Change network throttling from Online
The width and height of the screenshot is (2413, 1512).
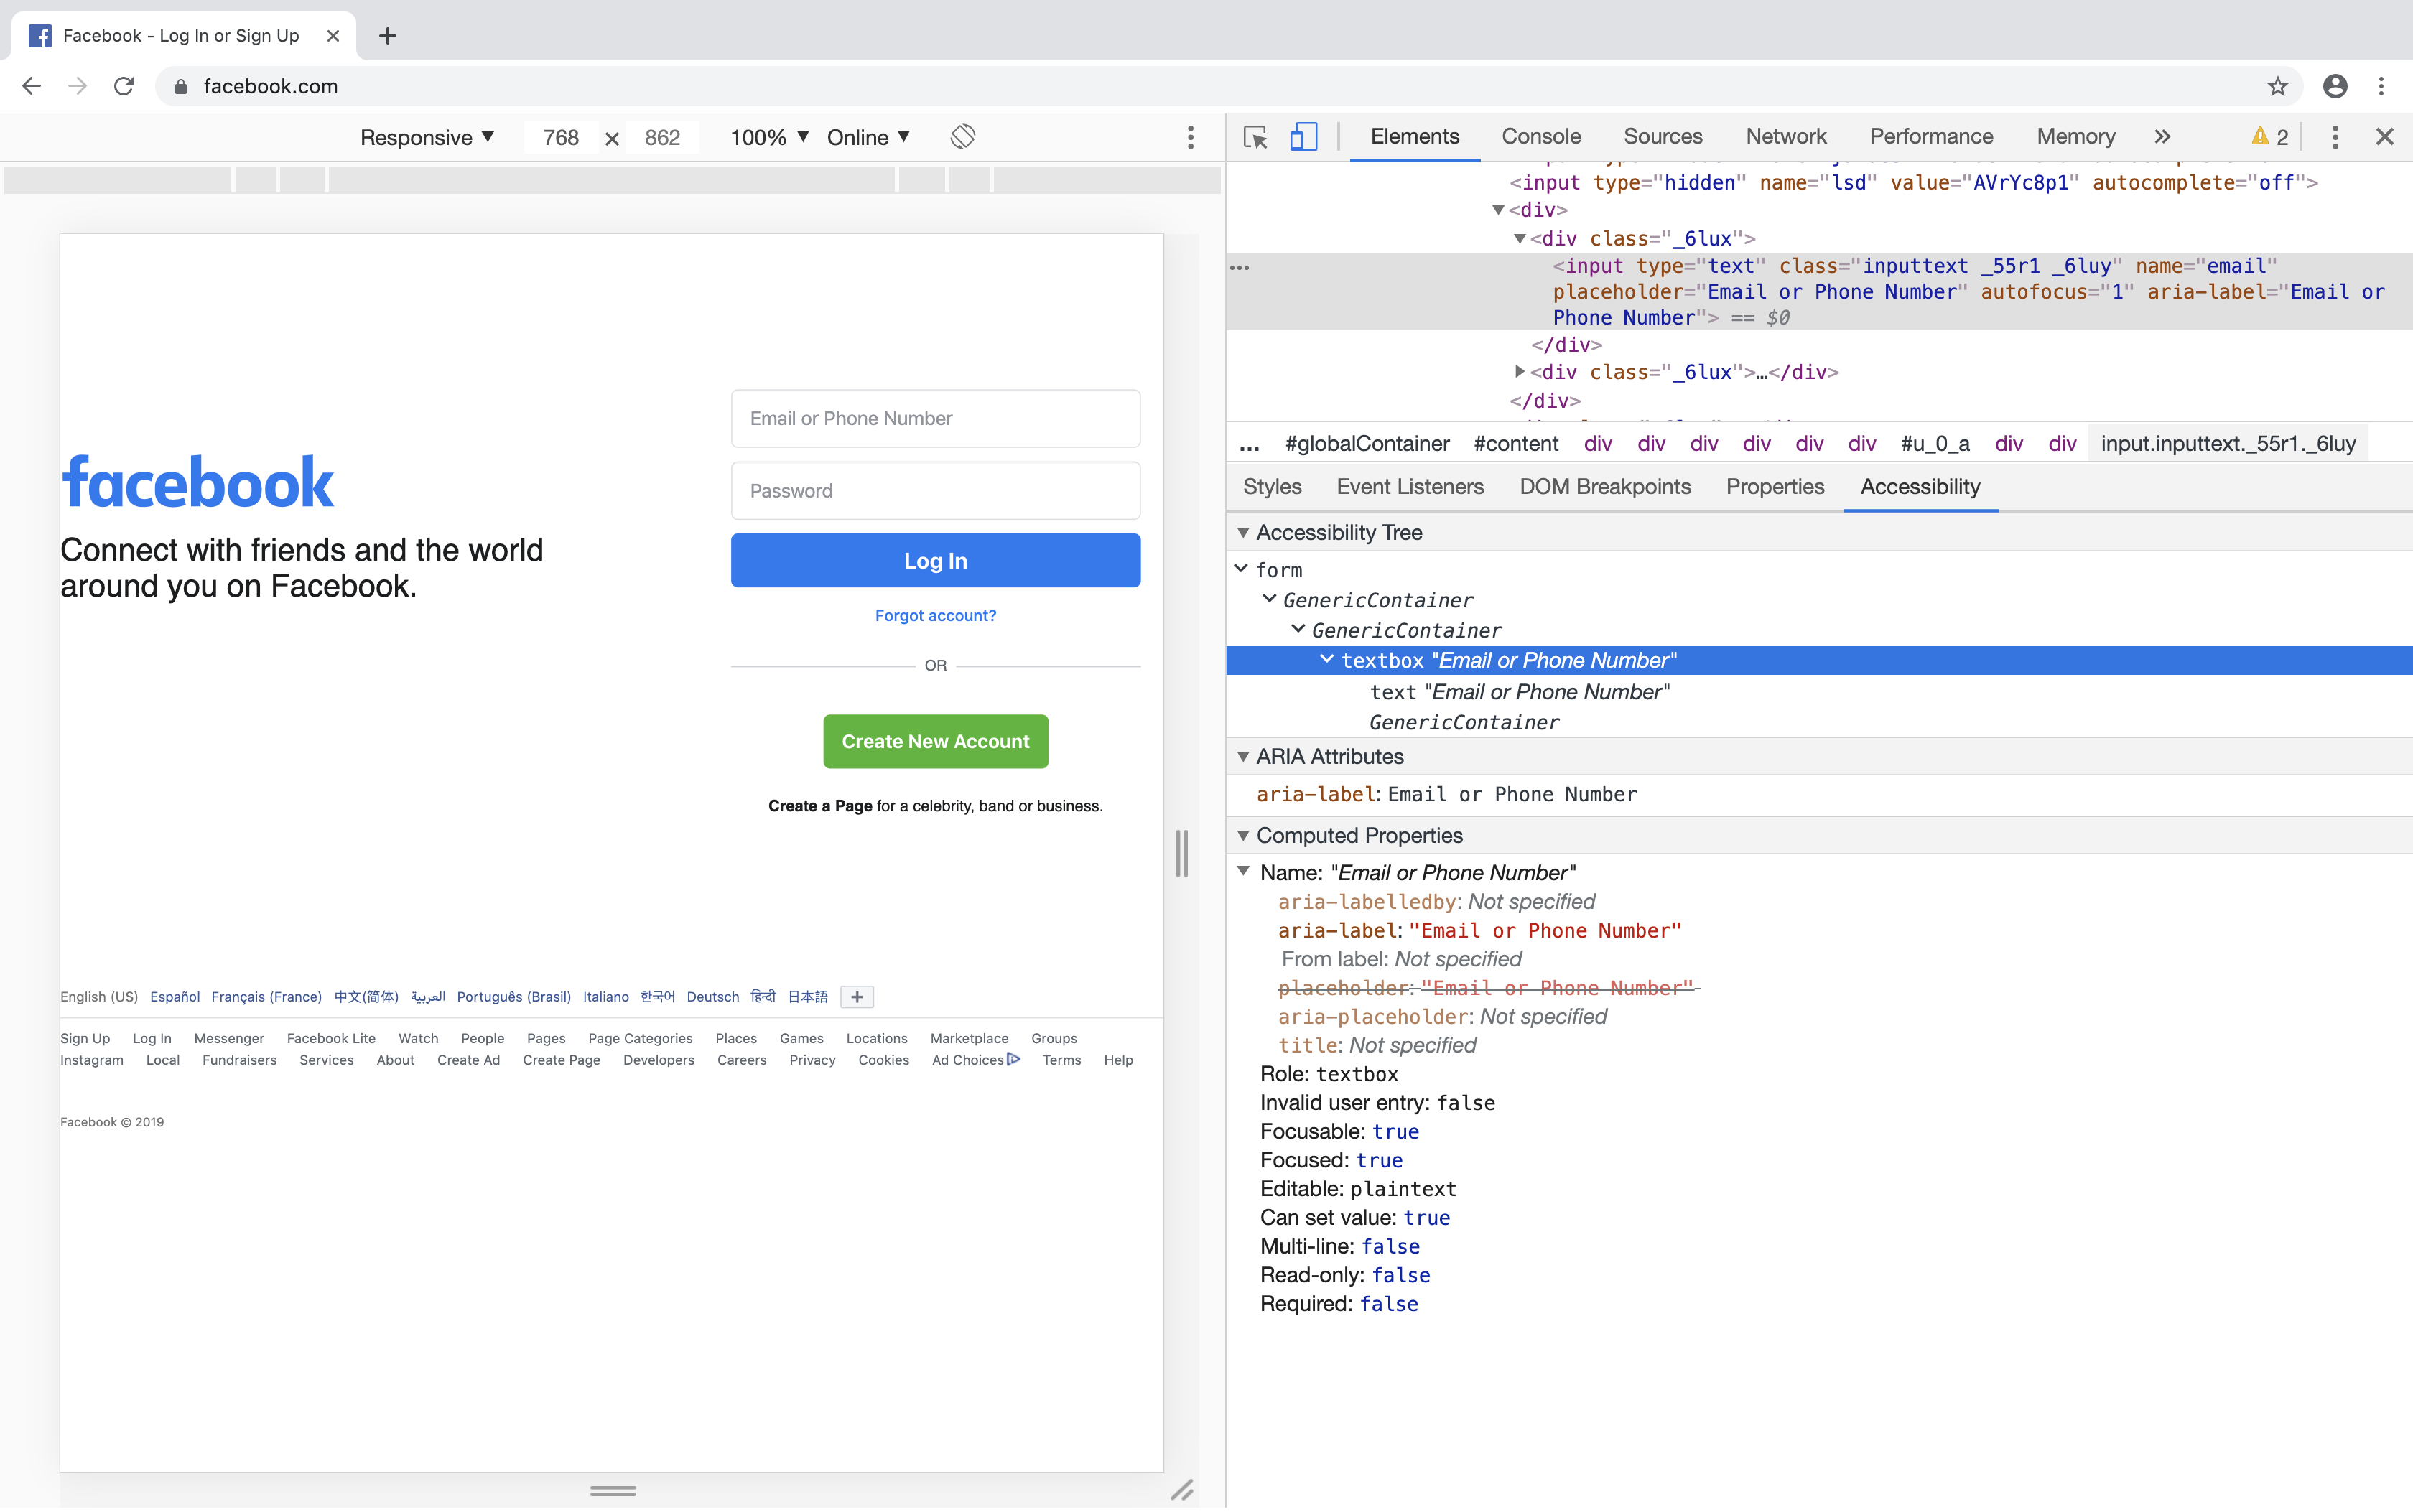pyautogui.click(x=868, y=137)
